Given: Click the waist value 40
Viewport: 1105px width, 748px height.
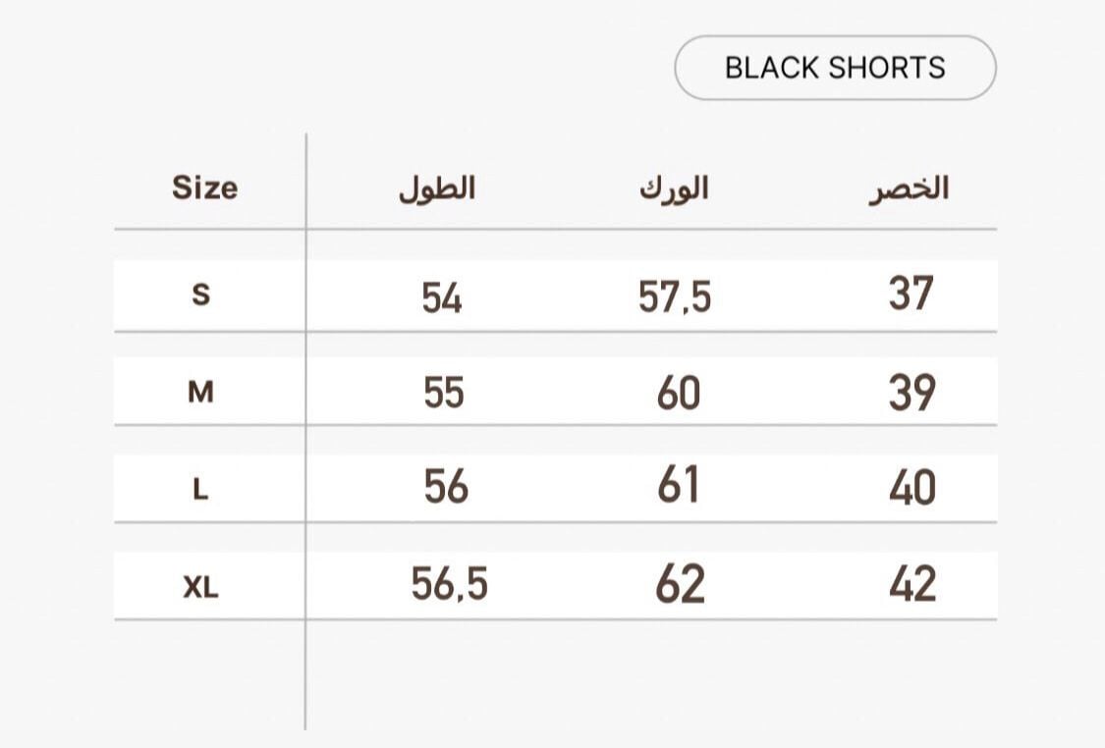Looking at the screenshot, I should [x=912, y=488].
